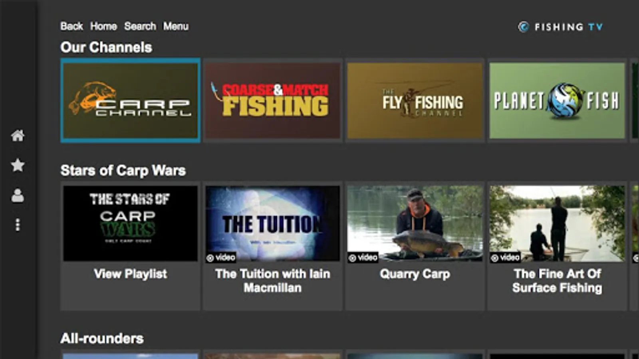Screen dimensions: 639x359
Task: Open The Stars of Carp Wars playlist thumbnail
Action: (x=131, y=223)
